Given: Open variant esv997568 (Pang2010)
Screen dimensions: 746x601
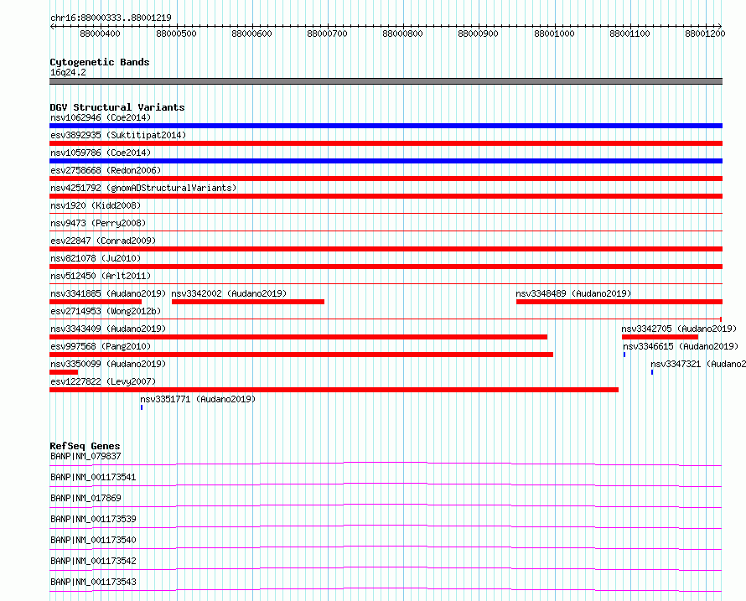Looking at the screenshot, I should point(101,346).
